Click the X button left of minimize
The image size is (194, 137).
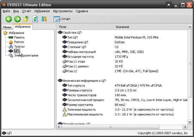point(169,5)
